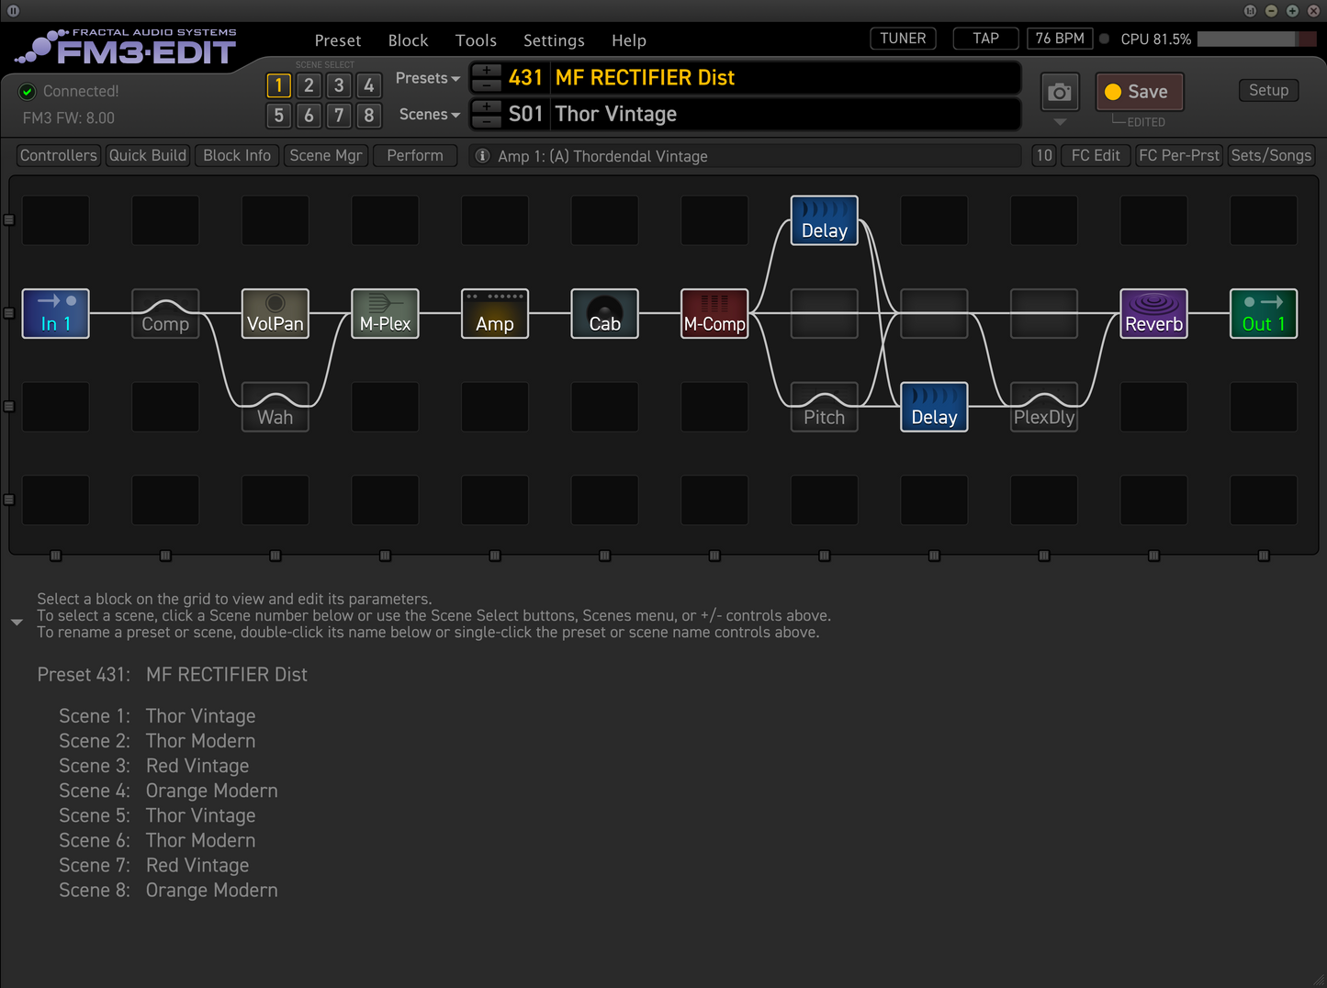Select the Amp block
Image resolution: width=1327 pixels, height=988 pixels.
495,313
